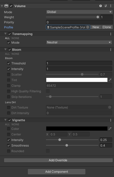
Task: Click the Bloom Threshold value field
Action: point(79,63)
